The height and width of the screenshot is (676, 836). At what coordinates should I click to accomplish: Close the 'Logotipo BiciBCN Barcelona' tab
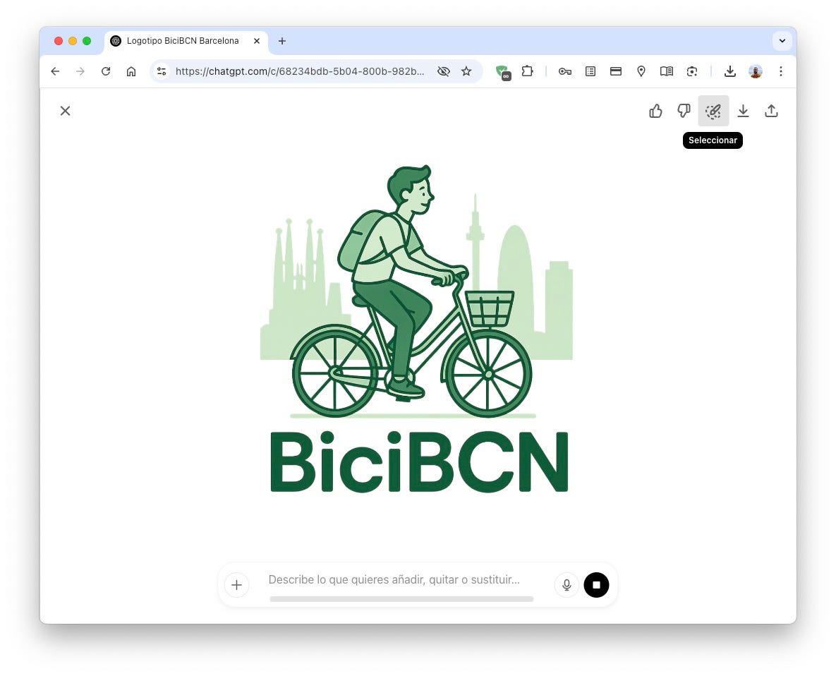[x=257, y=41]
